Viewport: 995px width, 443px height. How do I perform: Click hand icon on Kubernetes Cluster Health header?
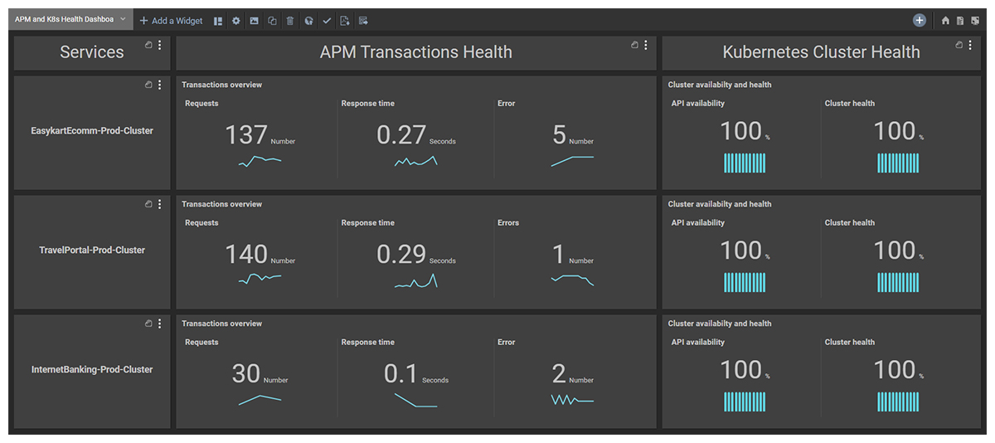(959, 45)
